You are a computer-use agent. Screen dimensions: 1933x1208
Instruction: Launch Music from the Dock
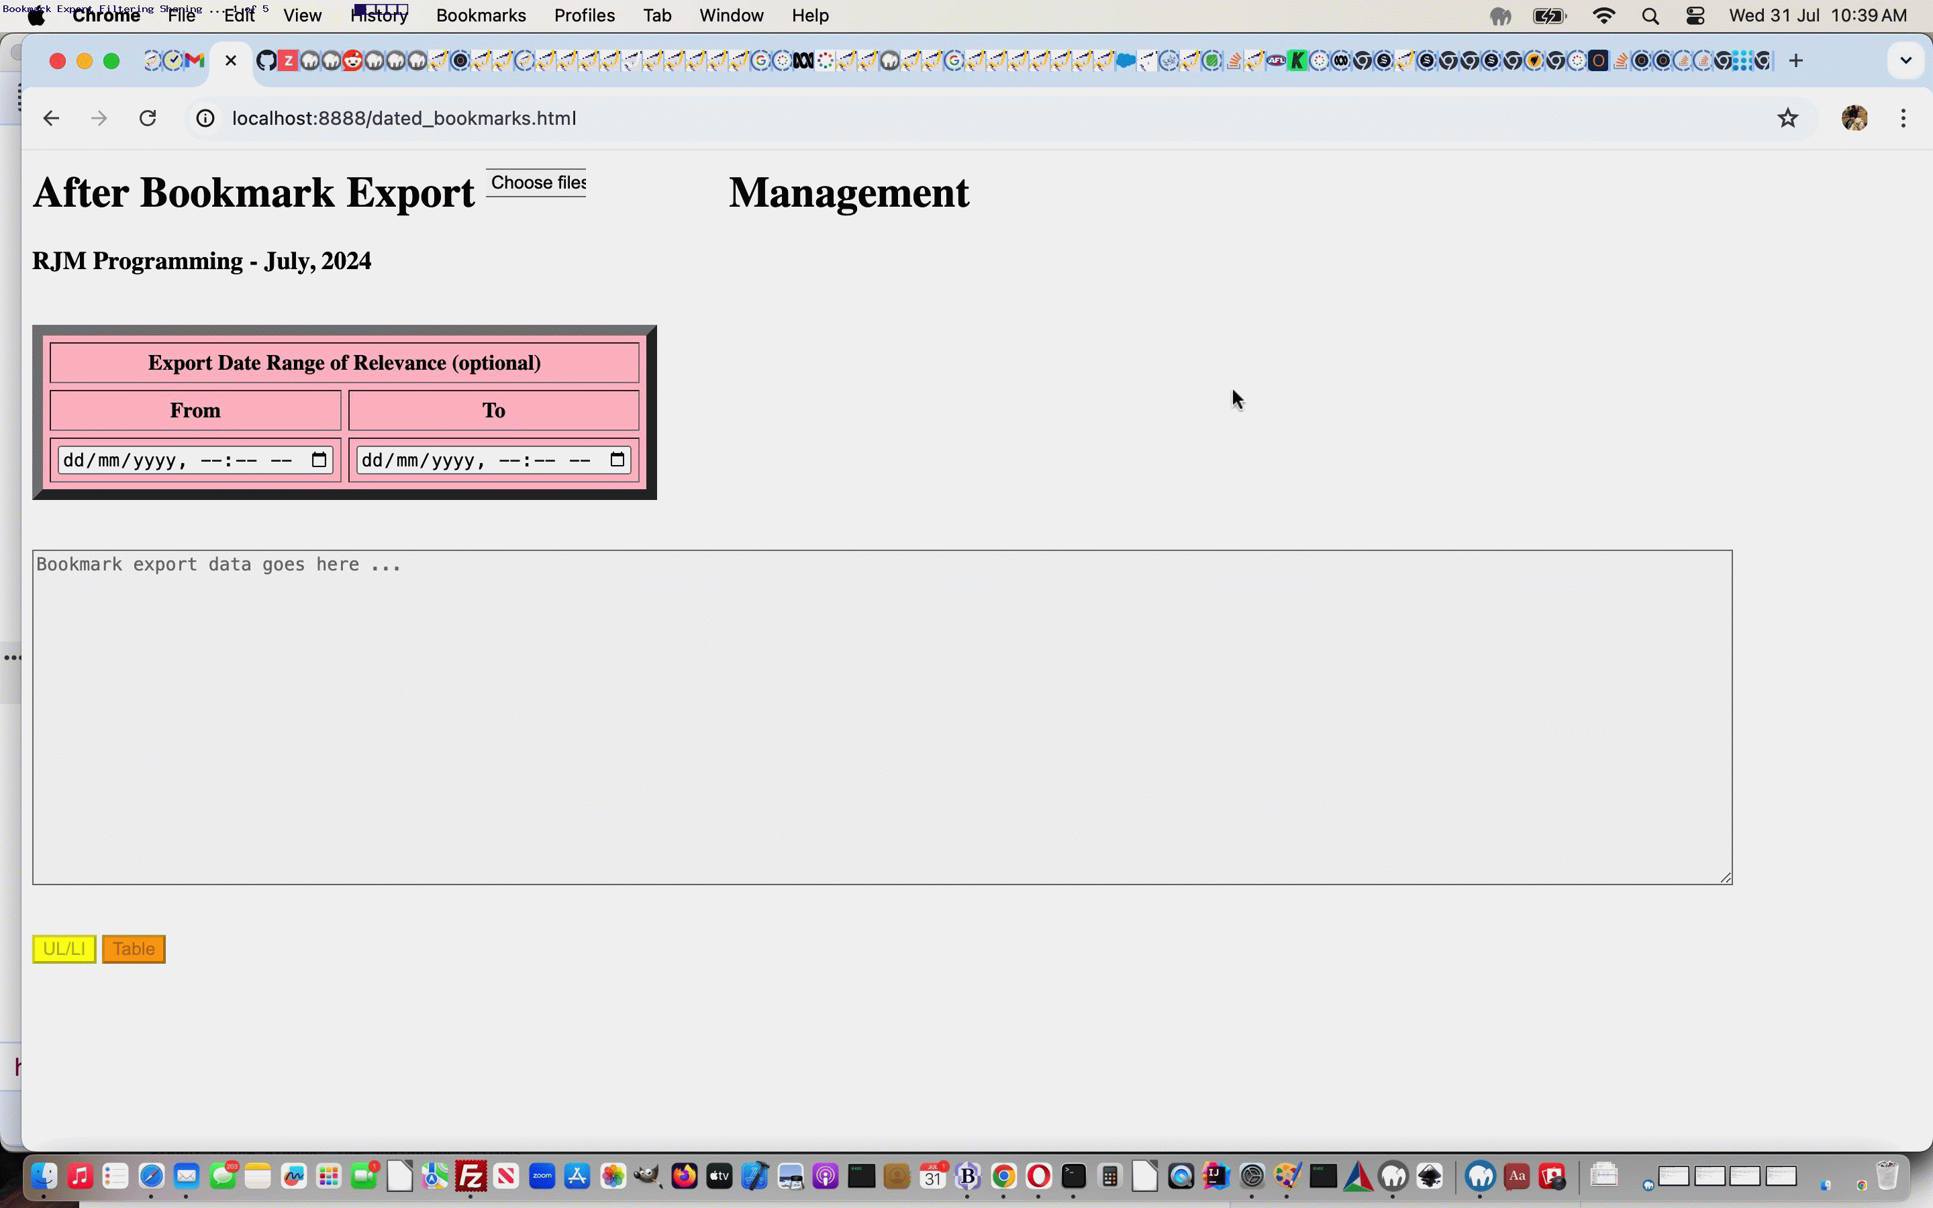click(x=80, y=1176)
